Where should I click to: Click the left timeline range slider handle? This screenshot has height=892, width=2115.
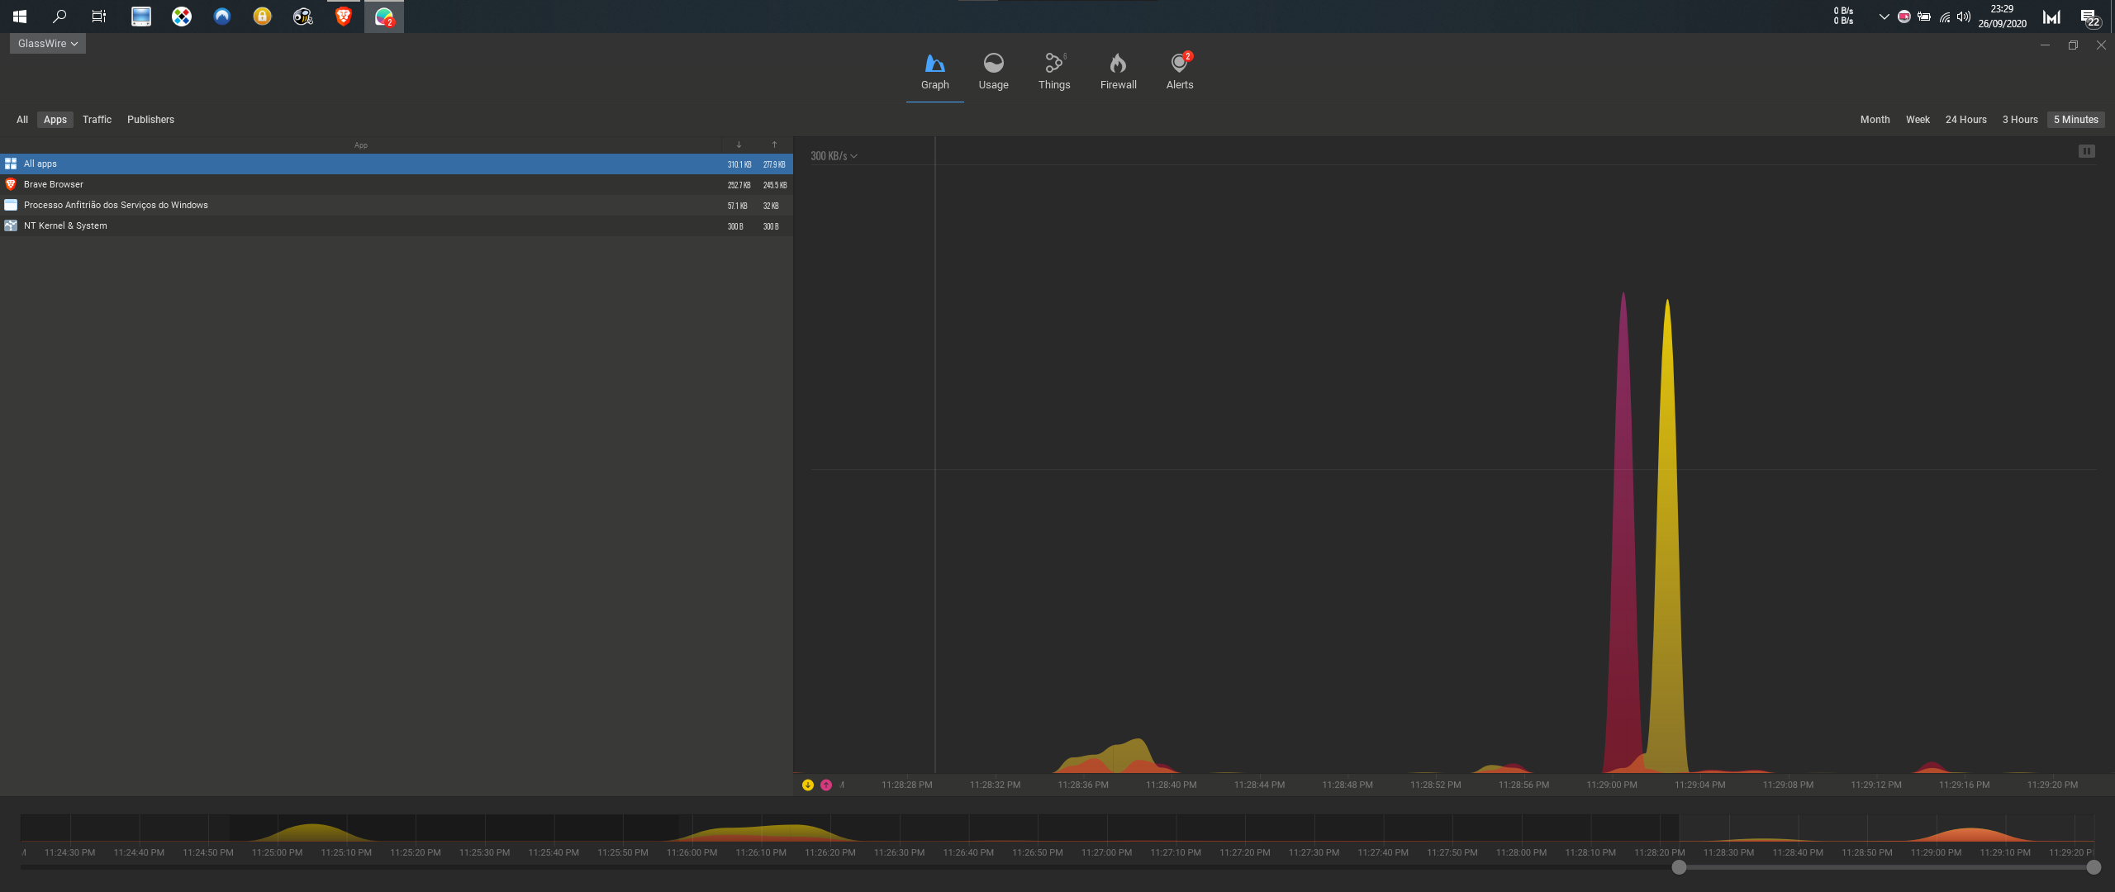1679,867
